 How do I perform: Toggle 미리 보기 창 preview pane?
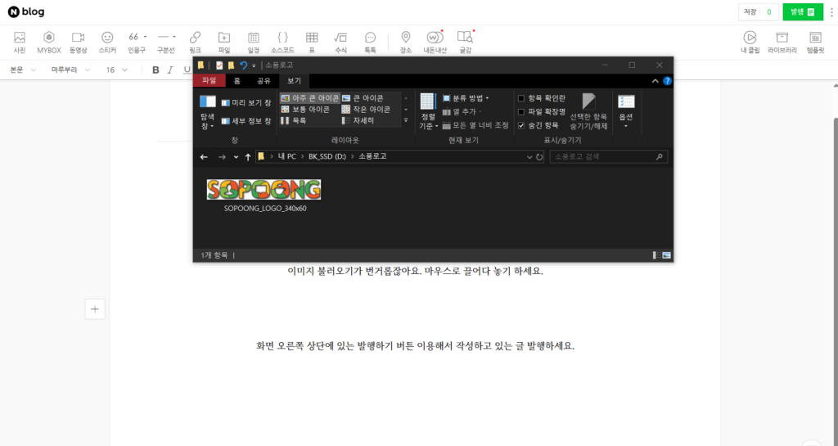[x=246, y=102]
